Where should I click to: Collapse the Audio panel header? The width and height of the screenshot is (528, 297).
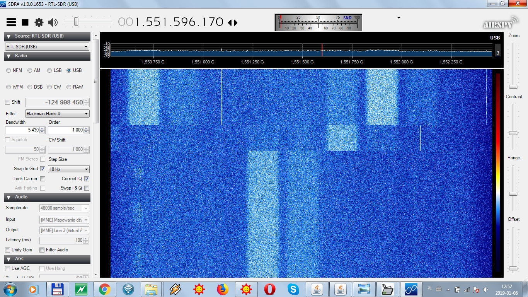point(47,197)
